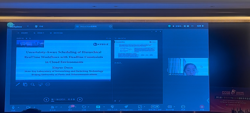Go to previous slide arrow
Viewport: 250px width, 113px height.
pos(46,100)
